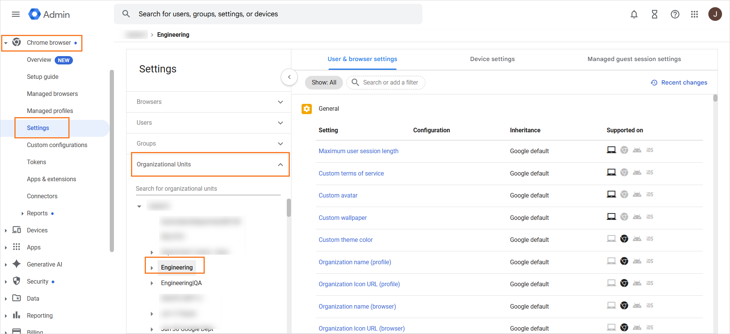Expand the Devices sidebar section
This screenshot has height=334, width=730.
[6, 231]
